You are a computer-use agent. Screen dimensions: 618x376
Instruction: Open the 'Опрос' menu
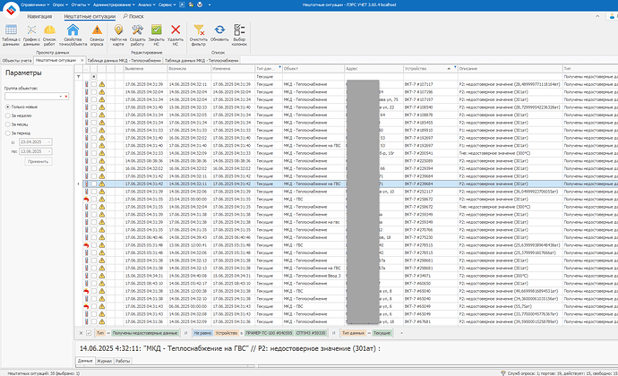[60, 4]
